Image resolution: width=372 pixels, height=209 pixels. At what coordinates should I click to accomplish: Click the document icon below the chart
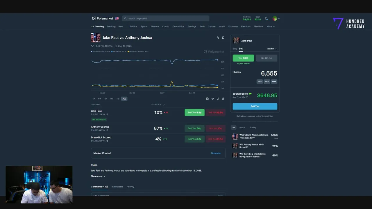(207, 99)
